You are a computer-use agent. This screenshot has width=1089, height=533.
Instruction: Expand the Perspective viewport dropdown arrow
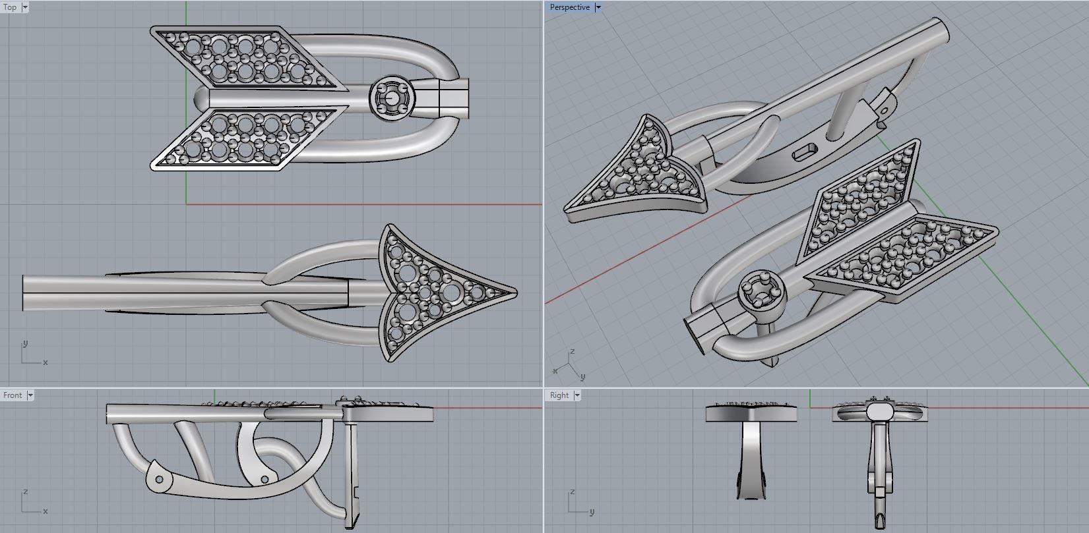598,7
